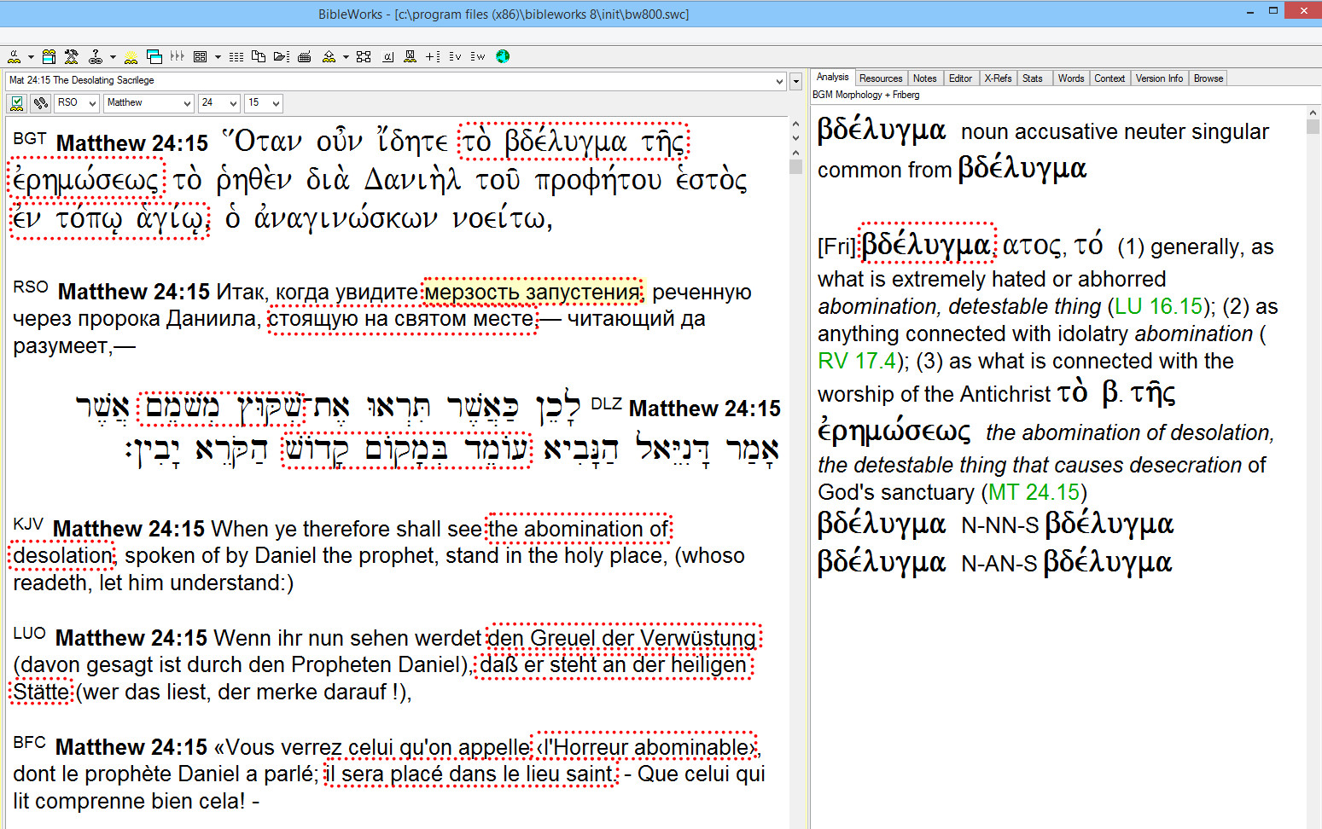This screenshot has width=1322, height=829.
Task: Click the RSO version label in verse list
Action: 31,287
